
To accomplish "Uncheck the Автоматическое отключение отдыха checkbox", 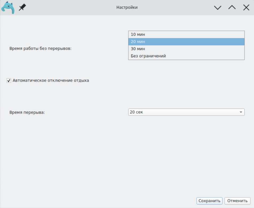I will pos(9,80).
